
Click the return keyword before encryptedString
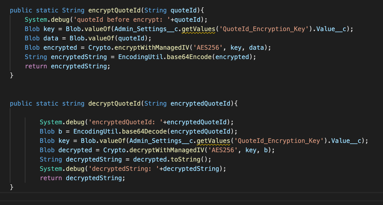click(36, 66)
